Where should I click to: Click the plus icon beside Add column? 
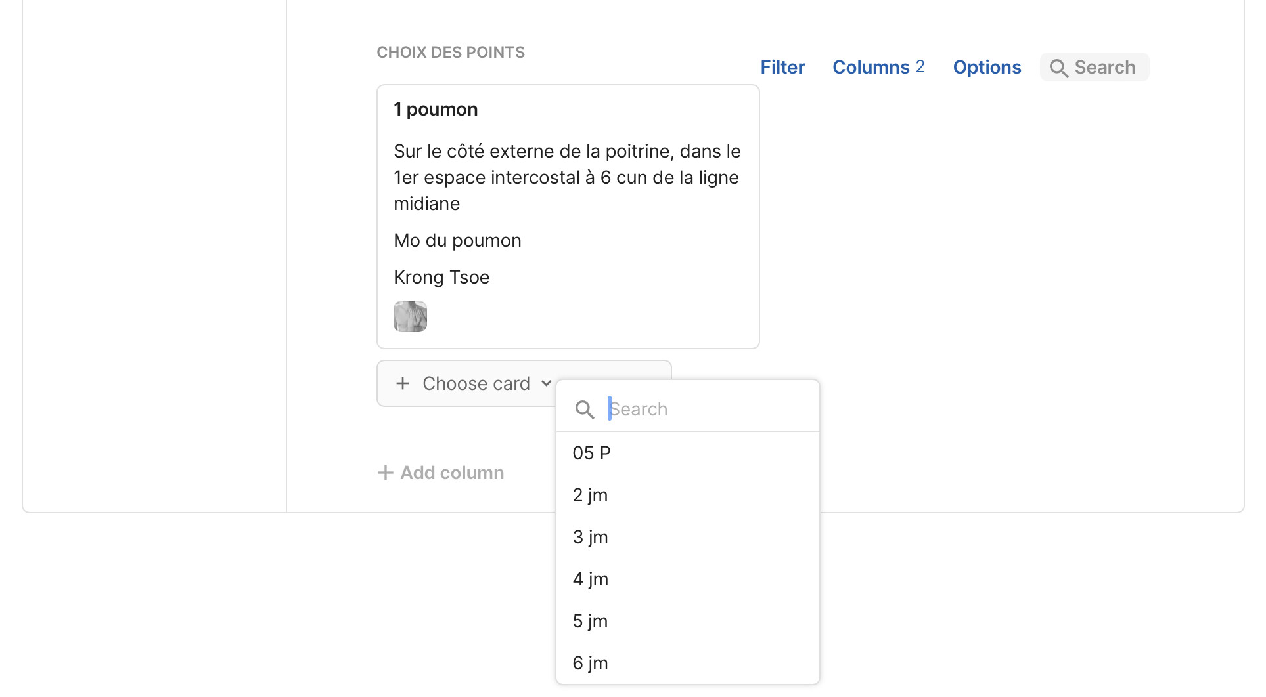[385, 473]
